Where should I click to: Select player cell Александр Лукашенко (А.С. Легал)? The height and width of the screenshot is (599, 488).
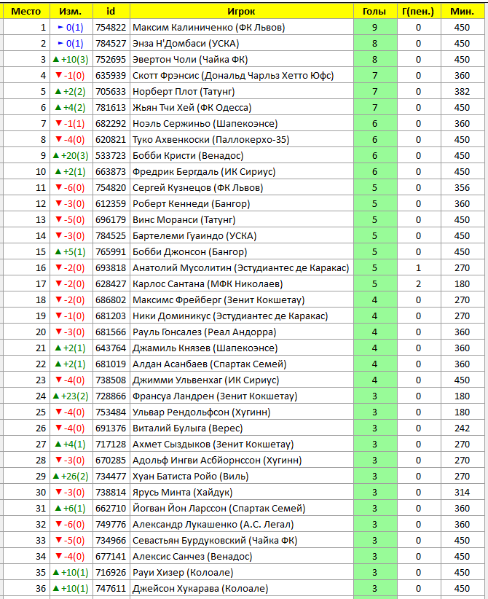[242, 525]
